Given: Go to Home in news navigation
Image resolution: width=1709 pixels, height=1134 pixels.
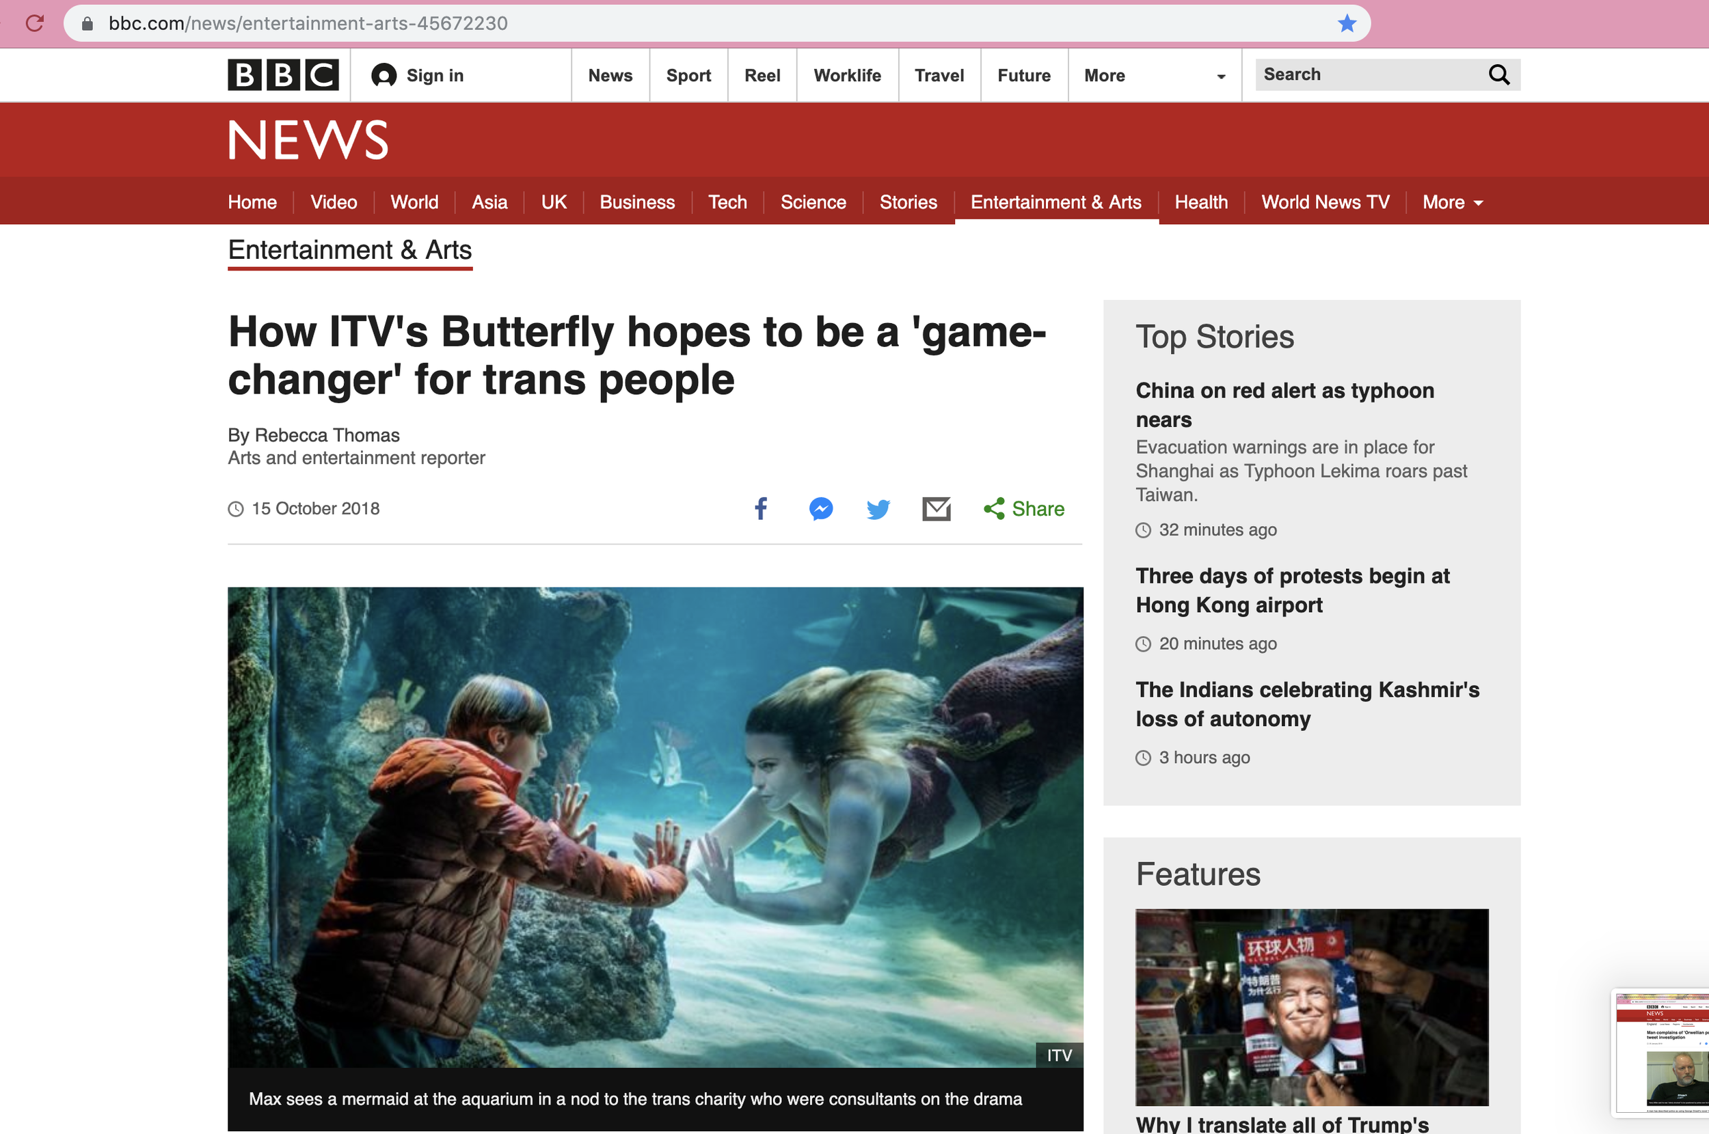Looking at the screenshot, I should pyautogui.click(x=252, y=202).
